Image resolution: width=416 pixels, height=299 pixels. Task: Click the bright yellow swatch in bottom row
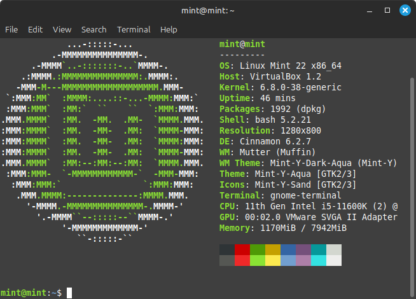click(273, 260)
